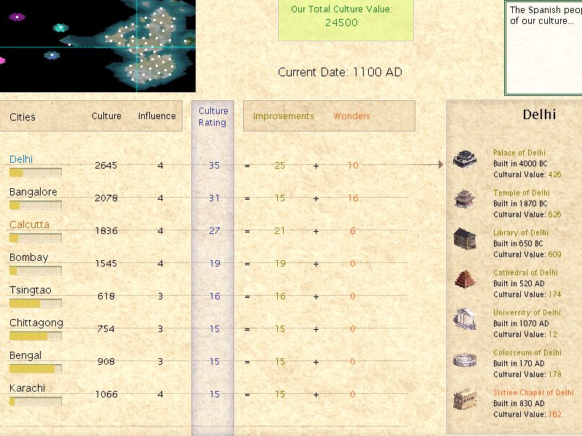
Task: Choose Bombay from the city list
Action: (x=28, y=257)
